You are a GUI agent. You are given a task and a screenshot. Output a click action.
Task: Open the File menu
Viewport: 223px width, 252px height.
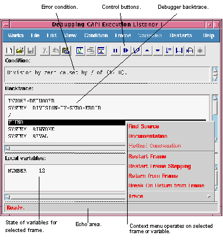(x=35, y=35)
